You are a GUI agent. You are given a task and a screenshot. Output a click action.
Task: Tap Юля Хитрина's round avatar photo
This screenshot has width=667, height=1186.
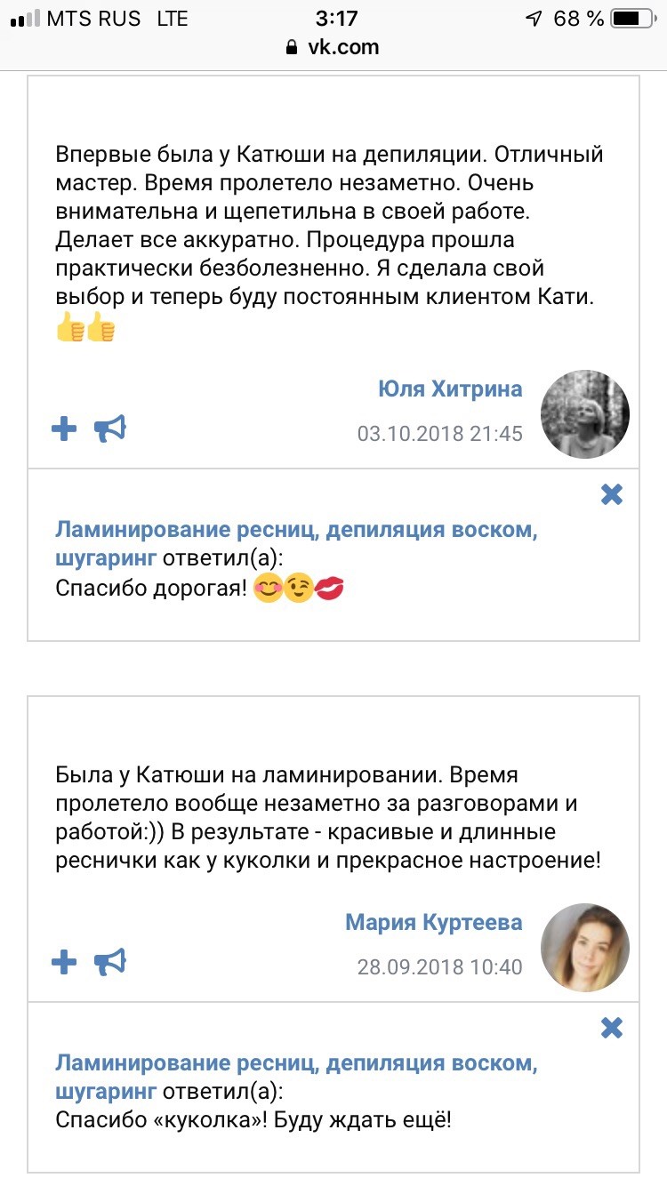(585, 413)
